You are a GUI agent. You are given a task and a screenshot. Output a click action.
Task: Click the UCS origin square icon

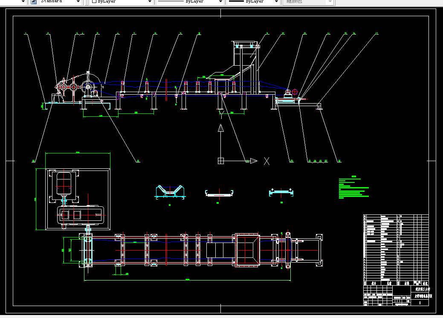coord(221,161)
